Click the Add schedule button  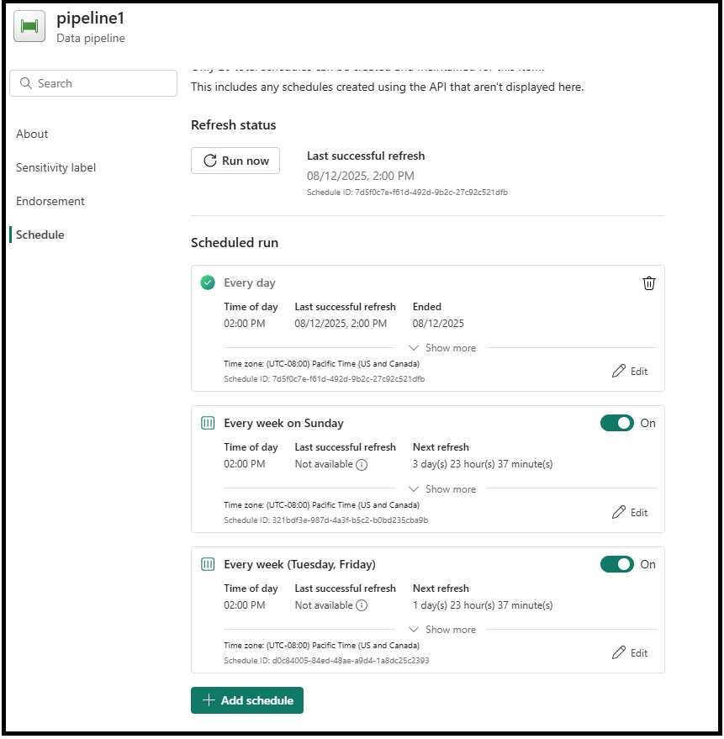(x=246, y=700)
